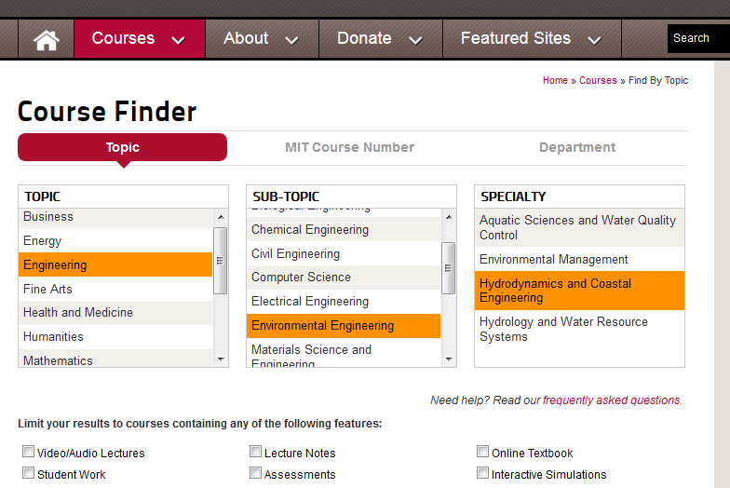
Task: Select Civil Engineering in the Sub-Topic list
Action: 295,253
